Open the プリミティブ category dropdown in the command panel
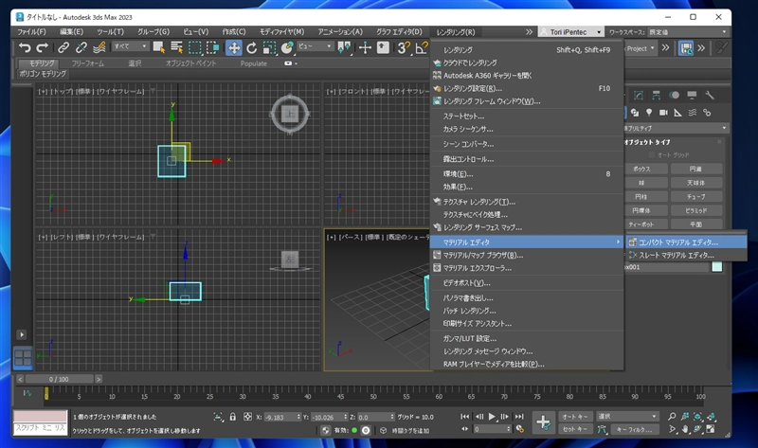Image resolution: width=758 pixels, height=448 pixels. tap(676, 128)
